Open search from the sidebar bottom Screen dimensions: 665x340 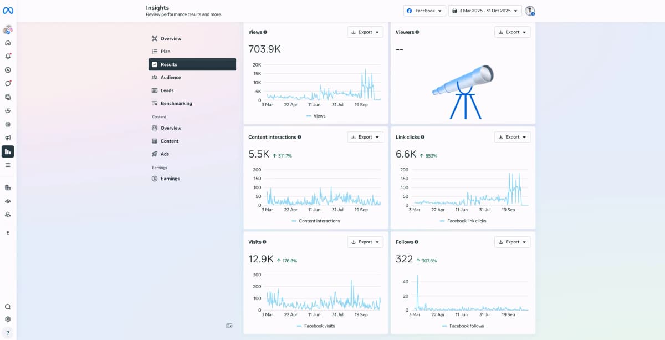click(x=8, y=307)
